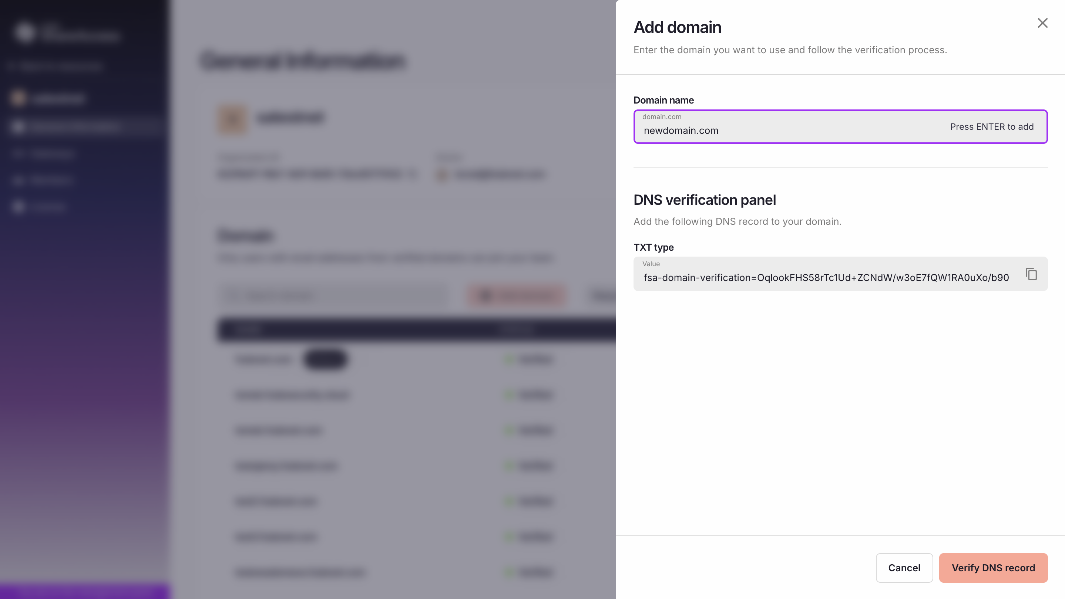Click Verify DNS record button

993,568
